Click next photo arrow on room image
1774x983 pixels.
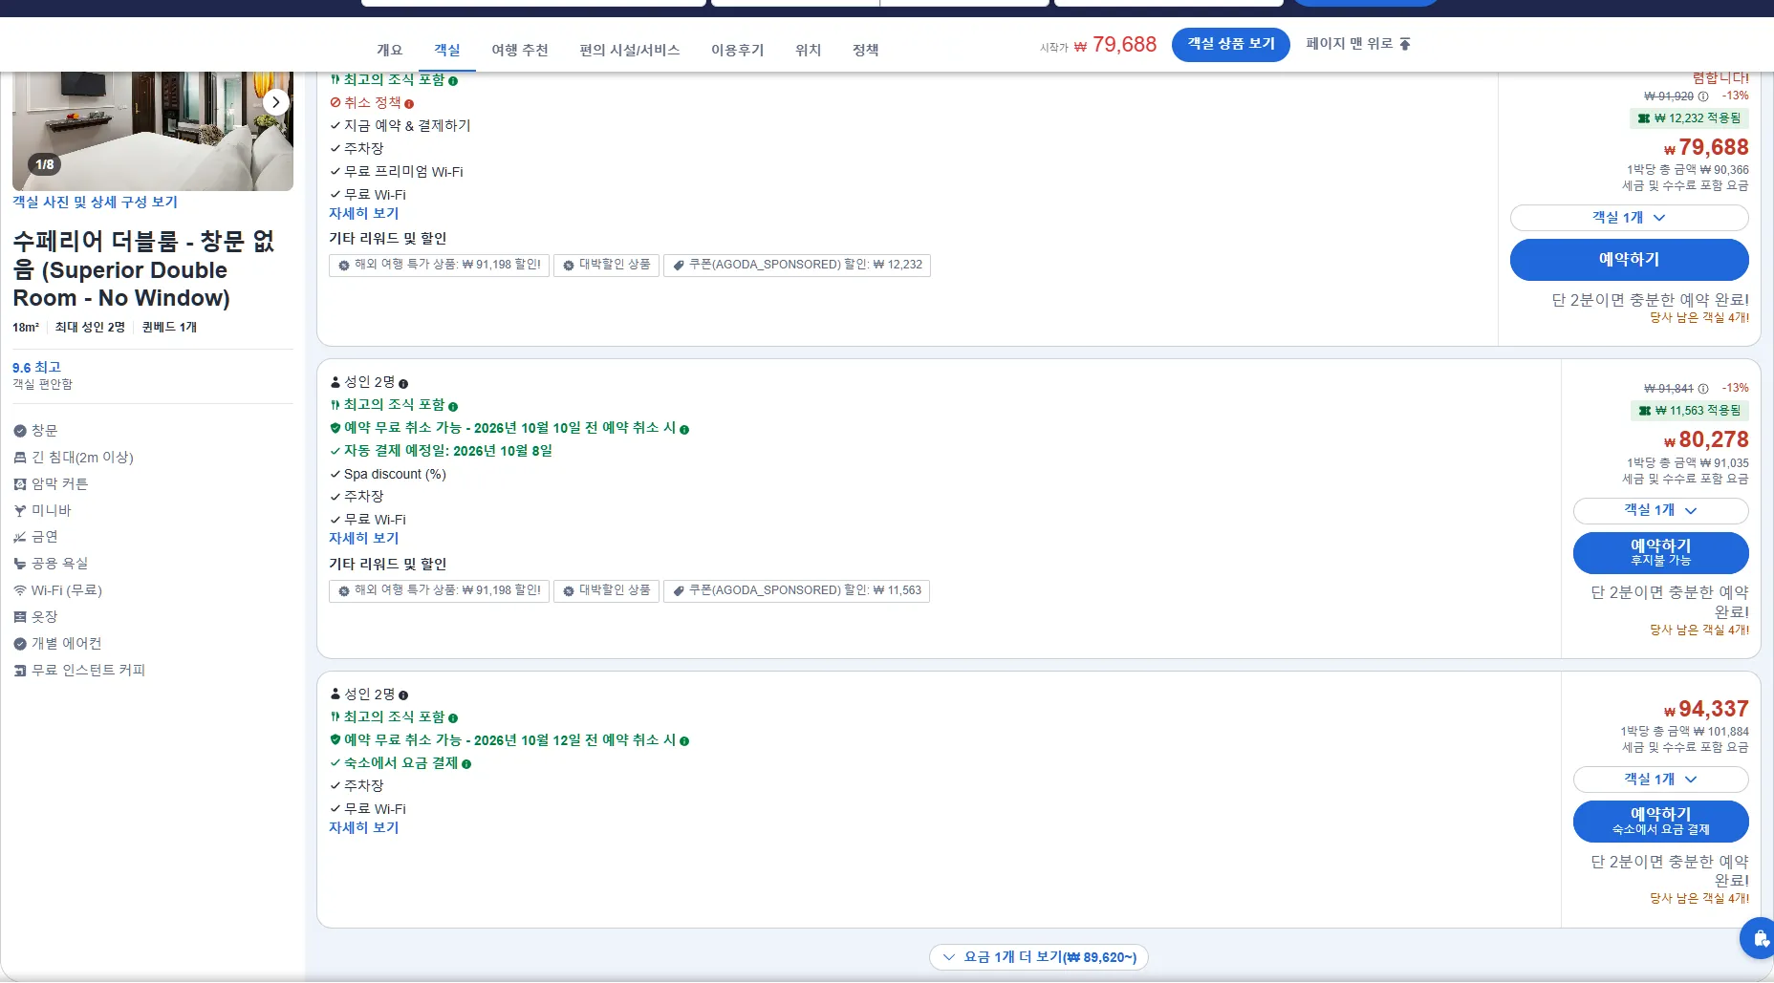pos(275,102)
